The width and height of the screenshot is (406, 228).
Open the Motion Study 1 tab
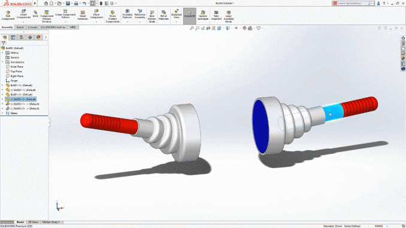[x=51, y=222]
